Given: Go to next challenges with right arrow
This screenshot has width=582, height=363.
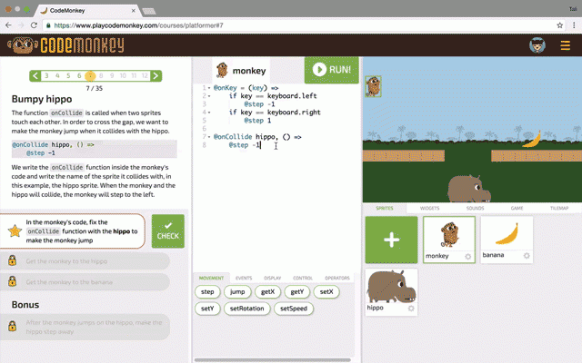Looking at the screenshot, I should (x=156, y=76).
